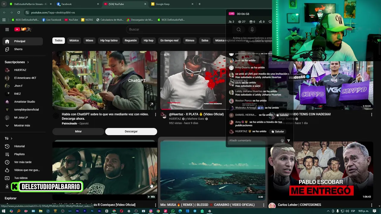This screenshot has width=381, height=214.
Task: Open options menu for the HADES66 video
Action: click(x=371, y=114)
